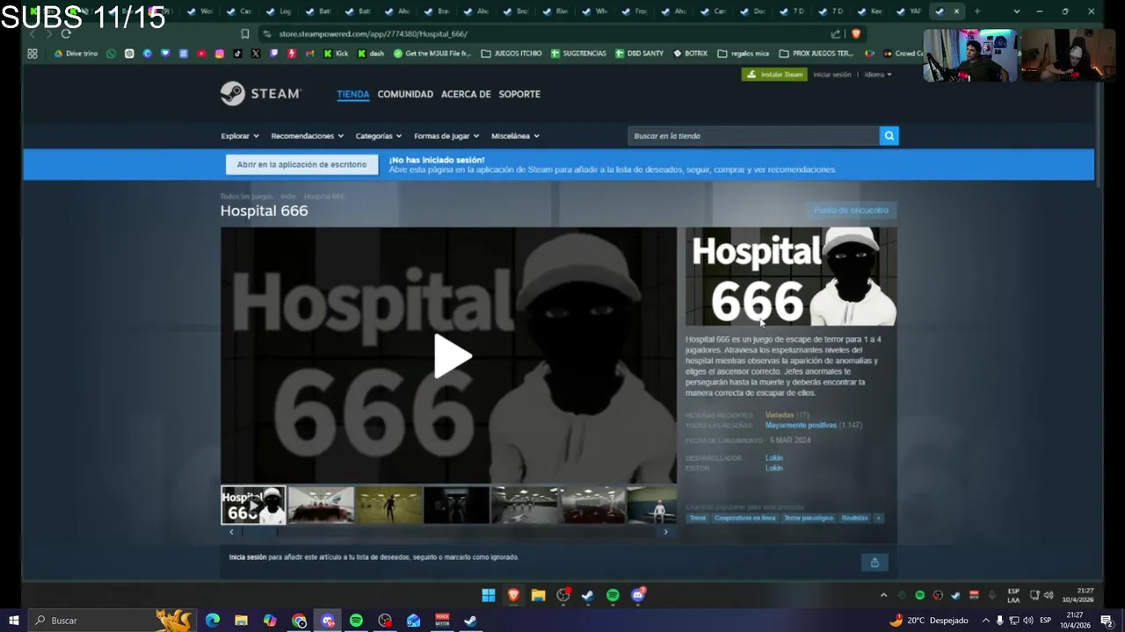This screenshot has height=632, width=1125.
Task: Open the DBD SANTY bookmark
Action: [639, 54]
